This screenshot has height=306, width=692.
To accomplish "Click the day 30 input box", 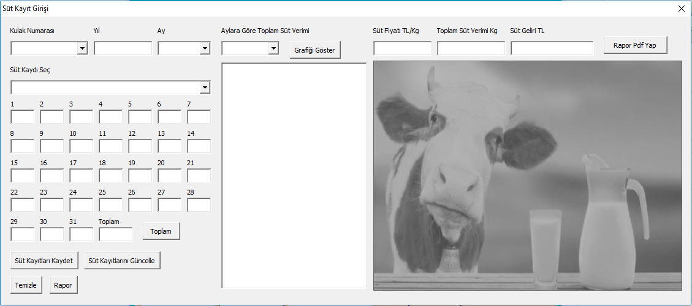I will click(x=52, y=234).
